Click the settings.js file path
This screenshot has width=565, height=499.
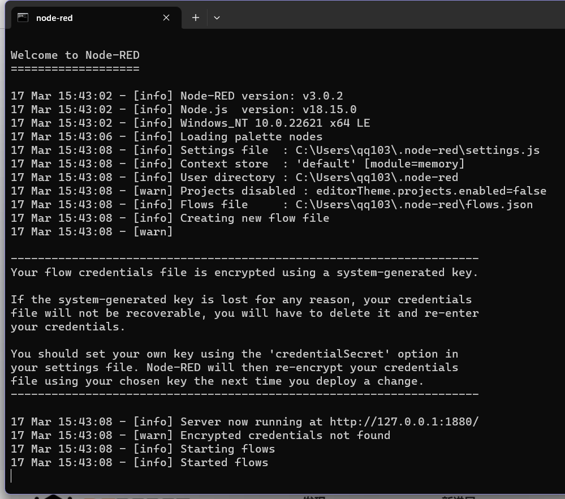(x=417, y=150)
